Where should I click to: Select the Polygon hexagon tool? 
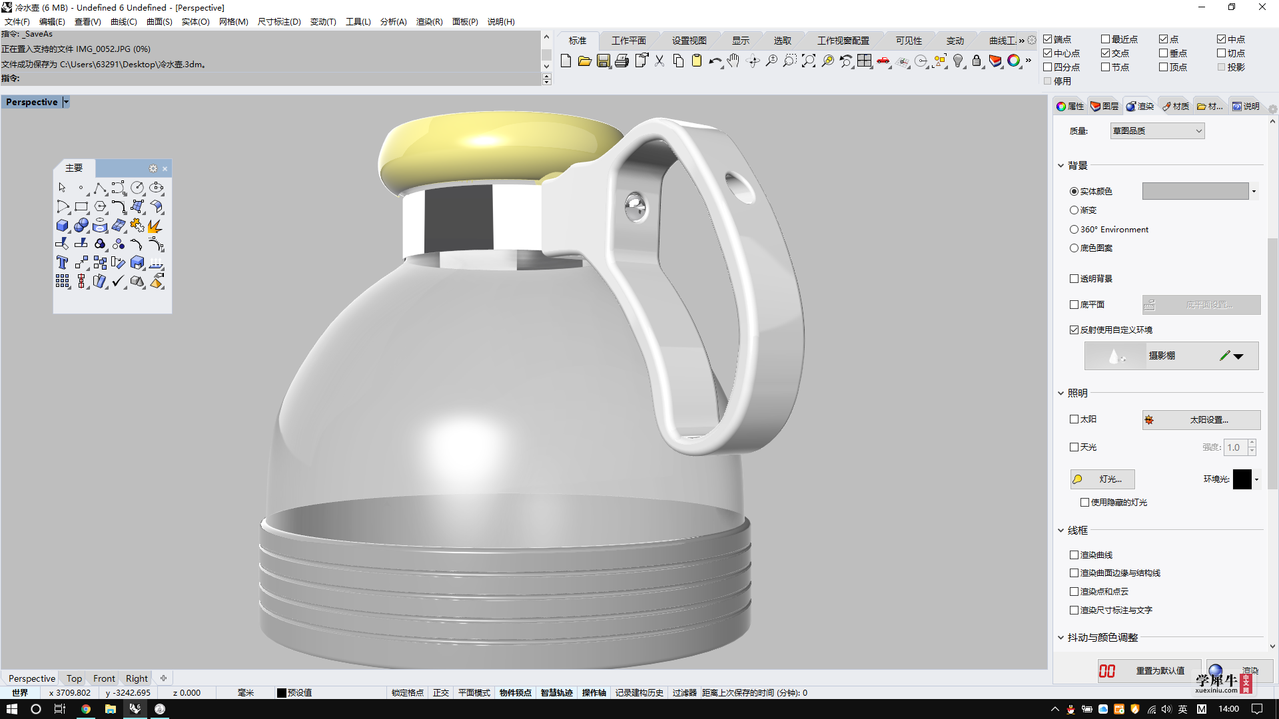pos(100,207)
